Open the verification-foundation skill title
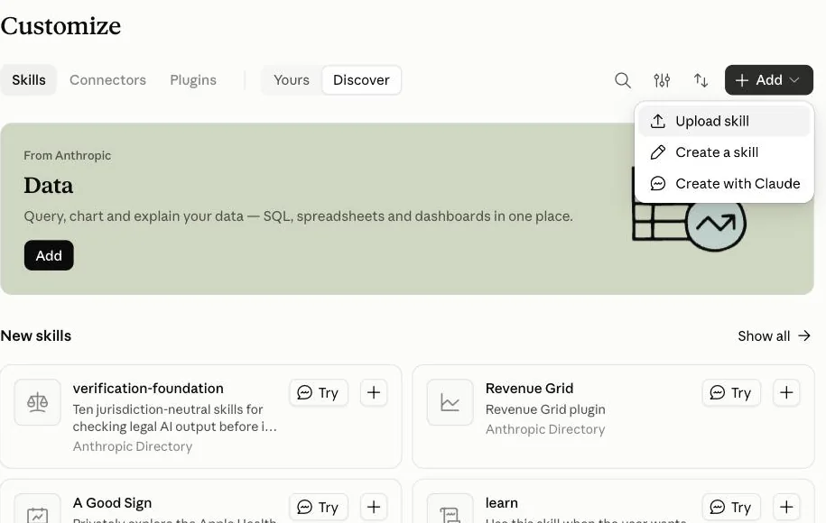 pyautogui.click(x=148, y=389)
